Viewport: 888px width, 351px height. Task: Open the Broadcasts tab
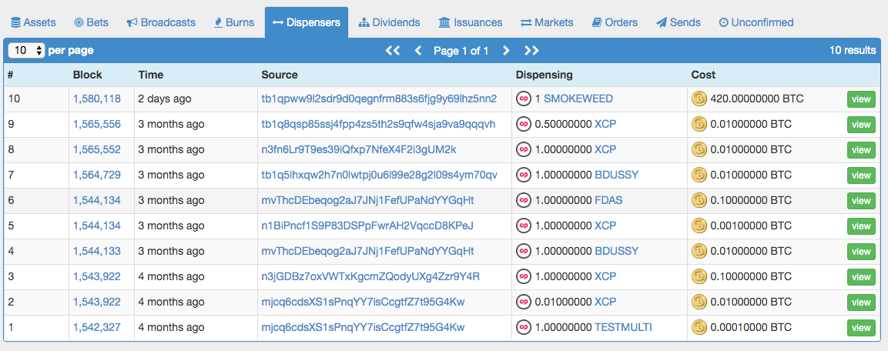pos(161,22)
